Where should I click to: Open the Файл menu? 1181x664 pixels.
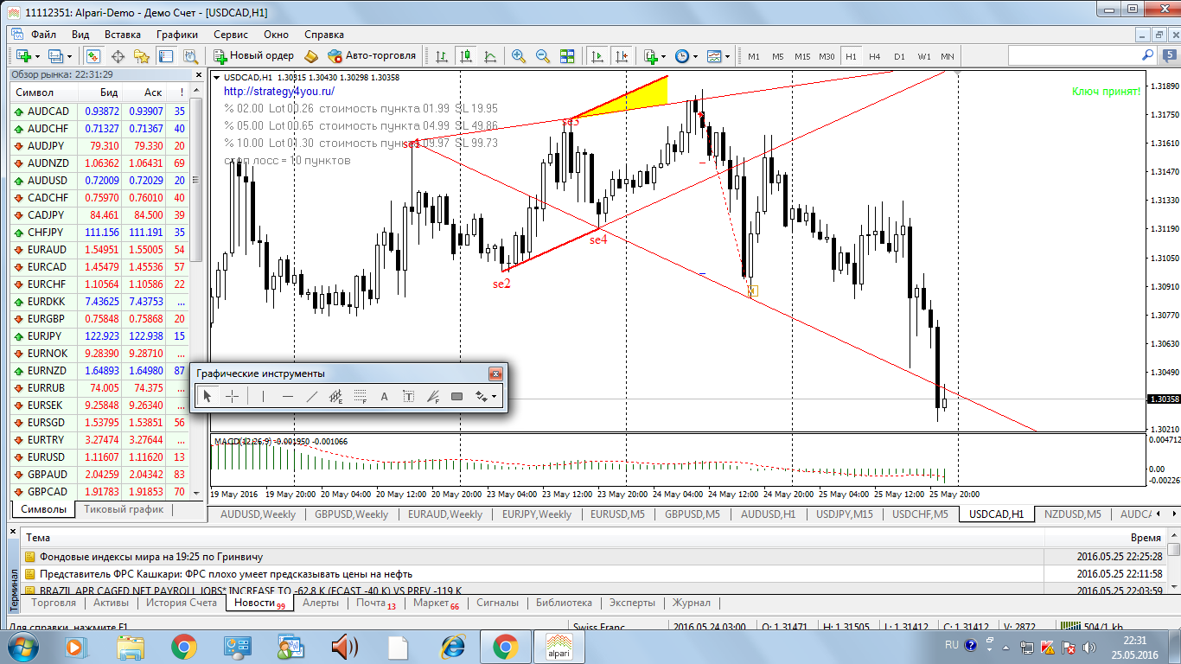pyautogui.click(x=43, y=35)
